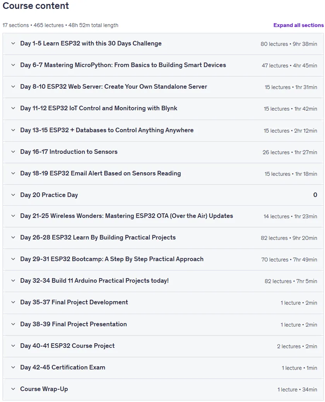Toggle chevron for Day 16-17 Introduction to Sensors
325x402 pixels.
(13, 152)
